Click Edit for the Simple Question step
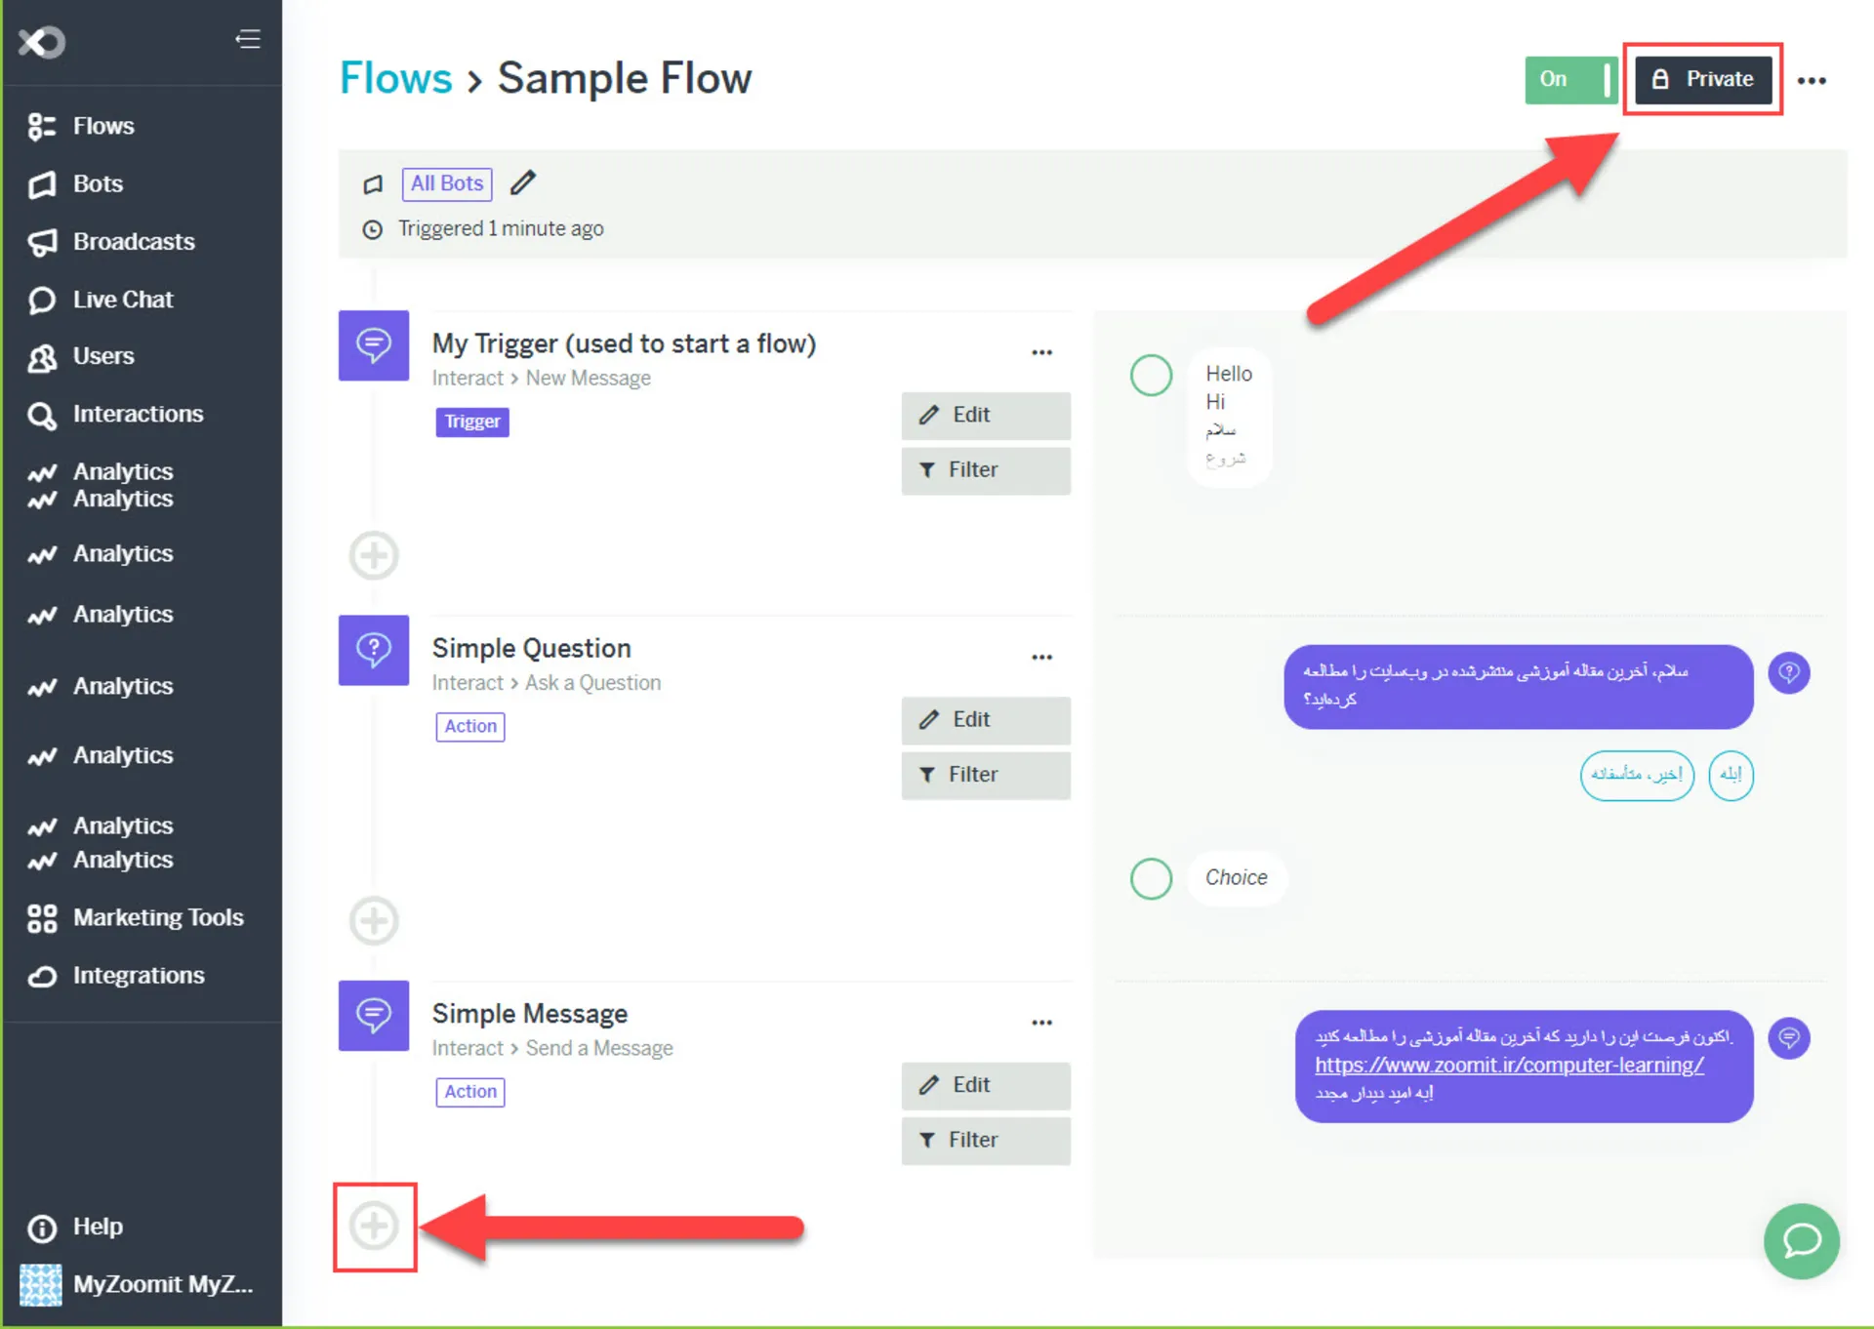The height and width of the screenshot is (1329, 1874). [985, 720]
